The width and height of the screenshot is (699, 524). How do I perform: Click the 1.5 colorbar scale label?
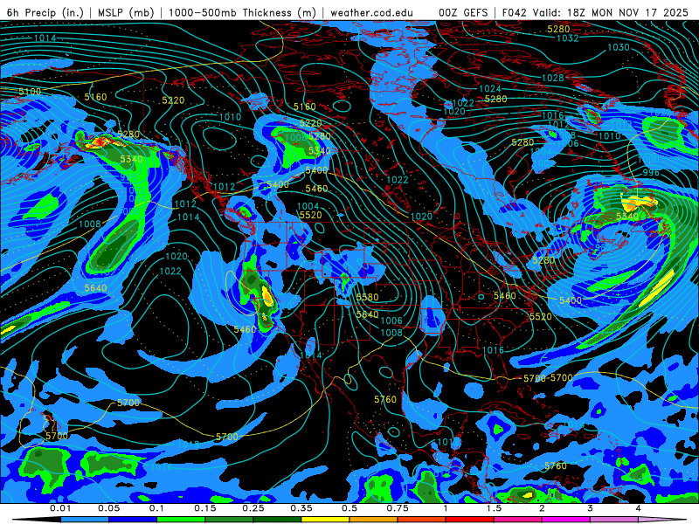[494, 508]
